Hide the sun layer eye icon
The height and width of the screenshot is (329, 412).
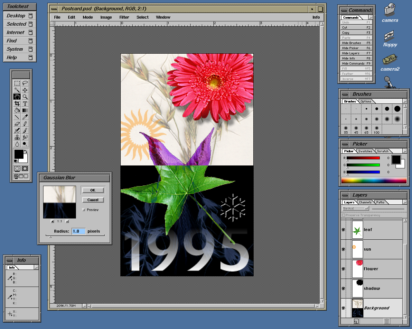click(343, 249)
